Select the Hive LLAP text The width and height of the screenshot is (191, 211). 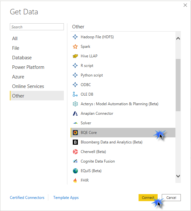[89, 56]
